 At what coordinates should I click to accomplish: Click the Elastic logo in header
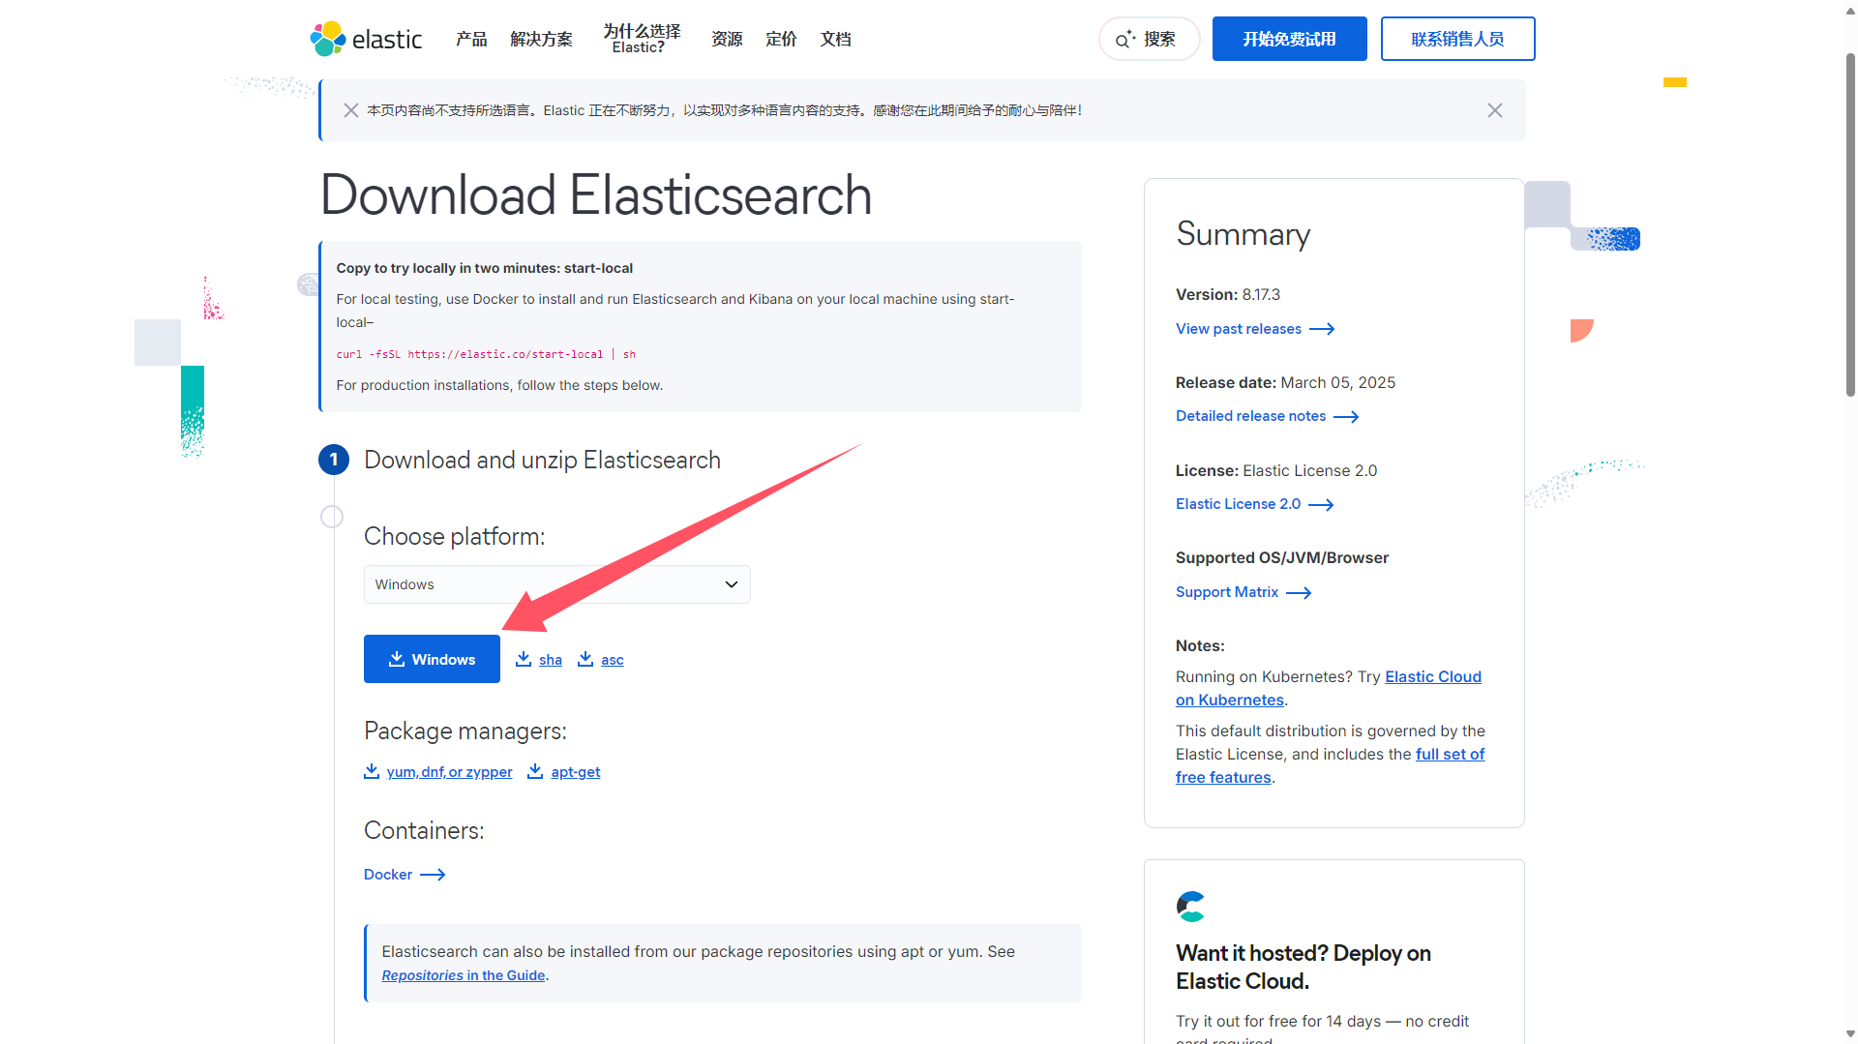coord(366,39)
